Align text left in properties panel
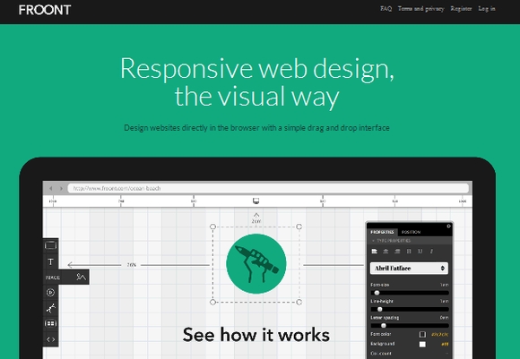This screenshot has height=359, width=520. point(375,252)
